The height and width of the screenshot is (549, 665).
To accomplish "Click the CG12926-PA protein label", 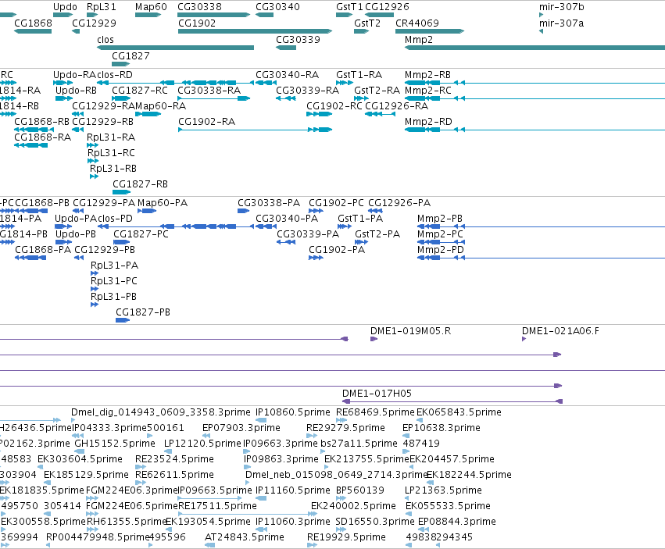I will click(x=399, y=202).
